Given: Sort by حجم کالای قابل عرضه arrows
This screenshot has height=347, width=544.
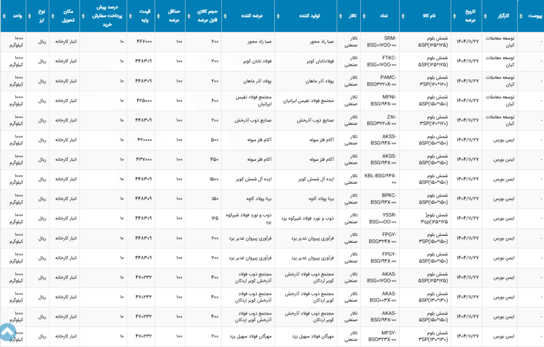Looking at the screenshot, I should pos(189,16).
